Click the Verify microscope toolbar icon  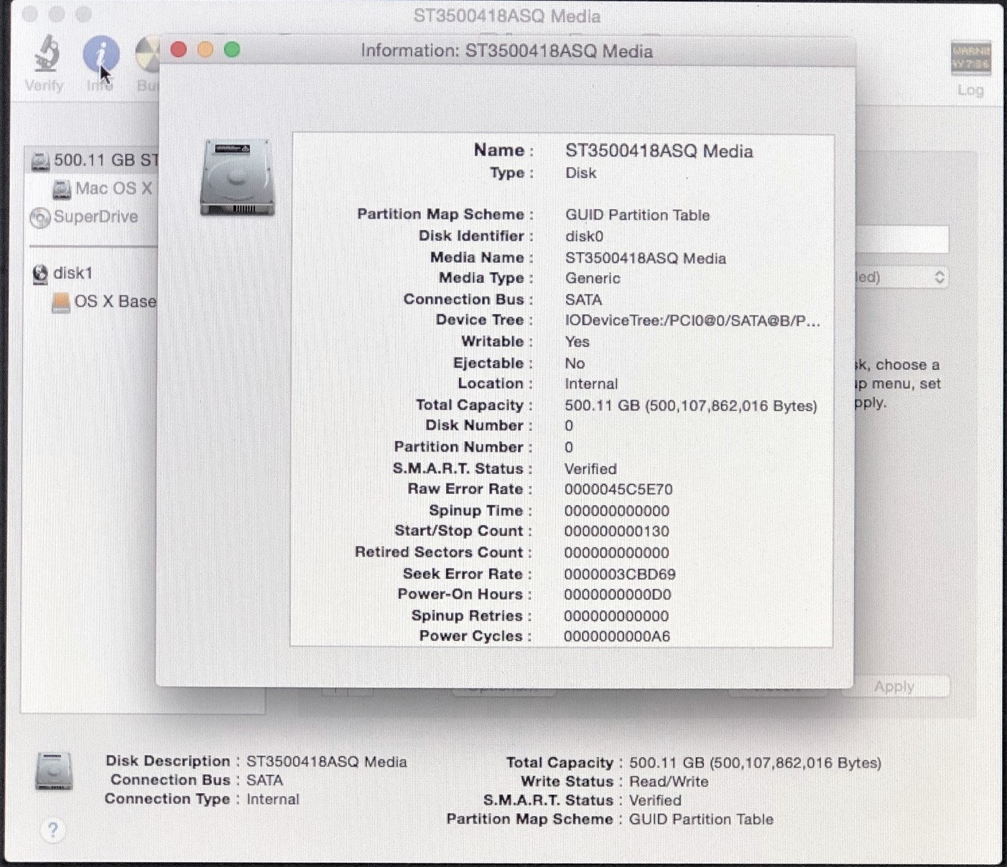tap(46, 53)
